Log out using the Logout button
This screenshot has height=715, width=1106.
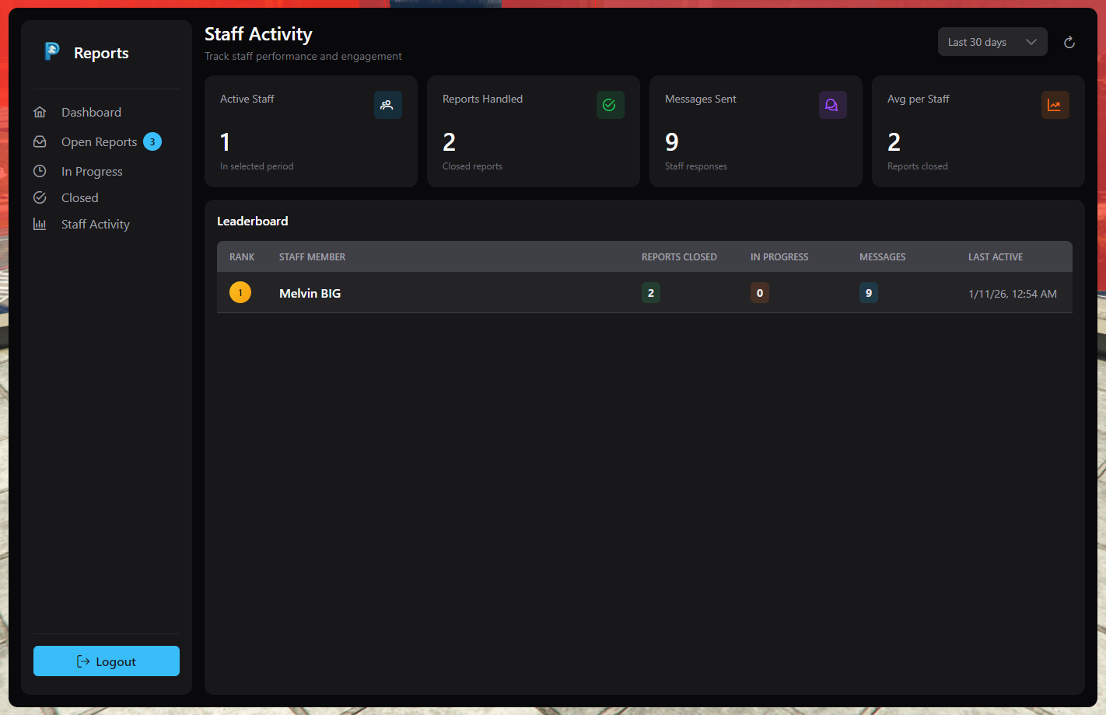click(107, 661)
